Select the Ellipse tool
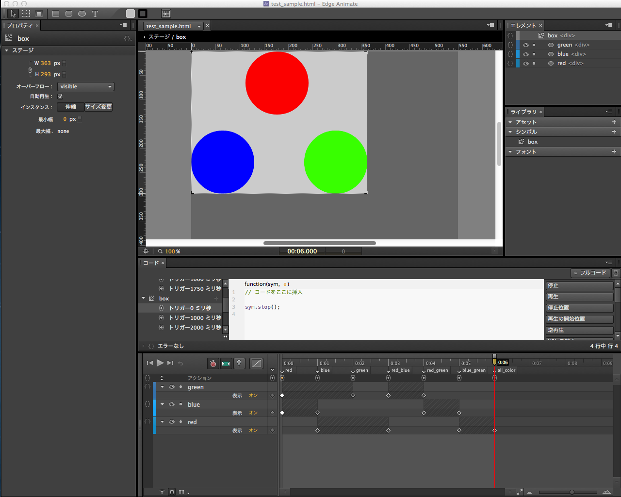The width and height of the screenshot is (621, 497). [82, 14]
